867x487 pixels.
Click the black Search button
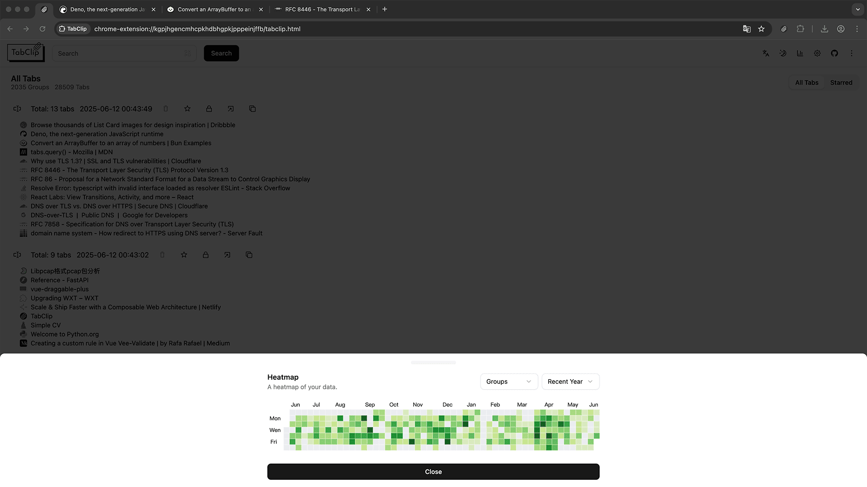tap(221, 53)
